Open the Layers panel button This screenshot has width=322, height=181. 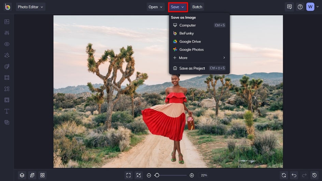coord(22,175)
